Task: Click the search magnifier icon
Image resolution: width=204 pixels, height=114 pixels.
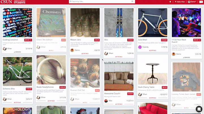Action: (x=71, y=2)
